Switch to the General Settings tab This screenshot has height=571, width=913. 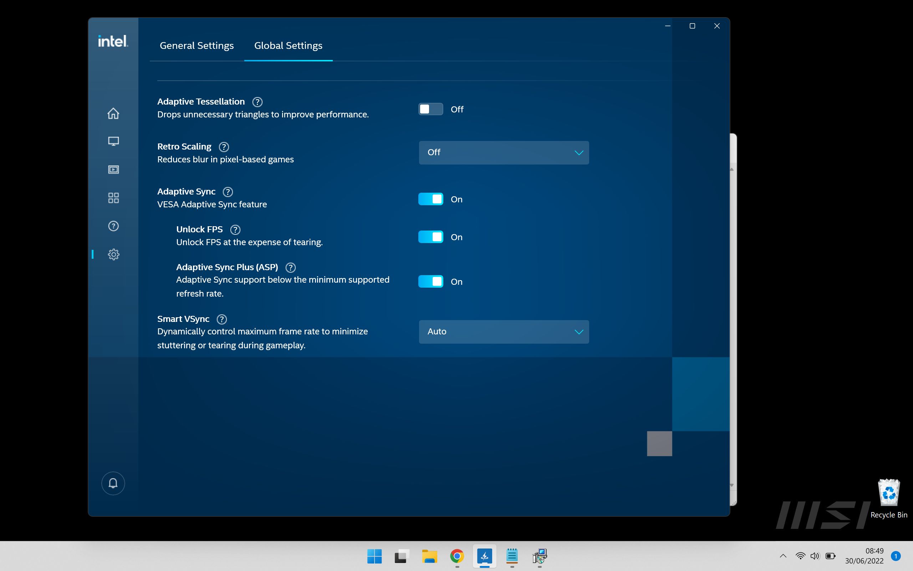pyautogui.click(x=197, y=46)
